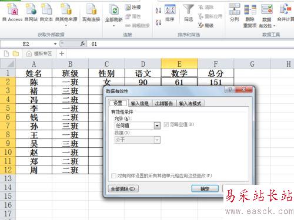This screenshot has width=294, height=220.
Task: Close the 数据有效性 dialog
Action: coord(243,90)
